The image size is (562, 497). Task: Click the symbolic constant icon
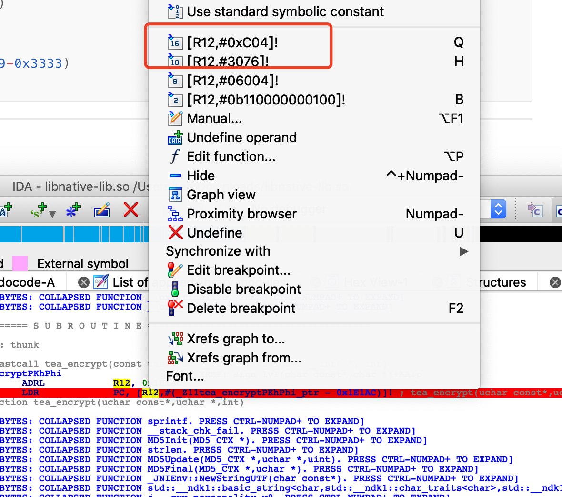click(175, 11)
